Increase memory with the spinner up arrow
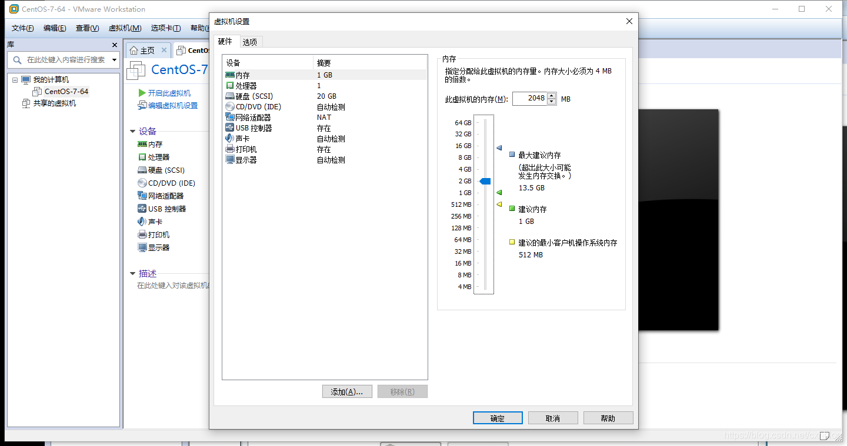Screen dimensions: 847x446 [x=551, y=96]
